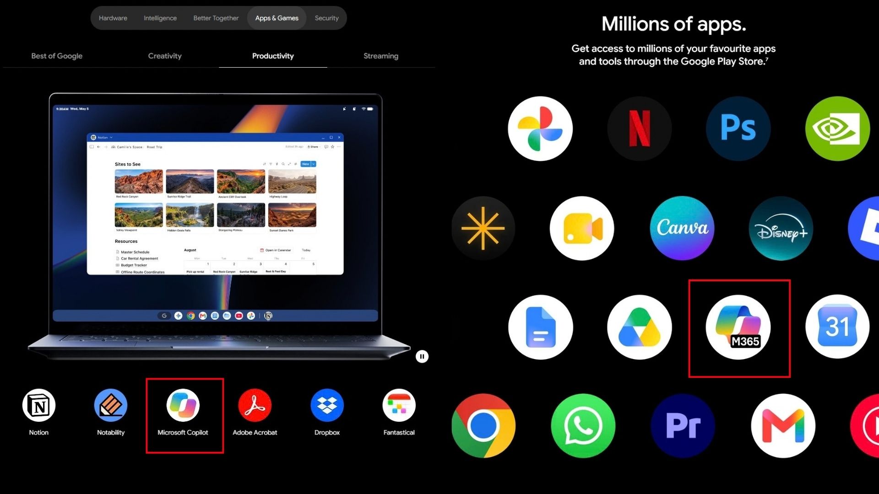Click the blue New button in Notion

[305, 164]
